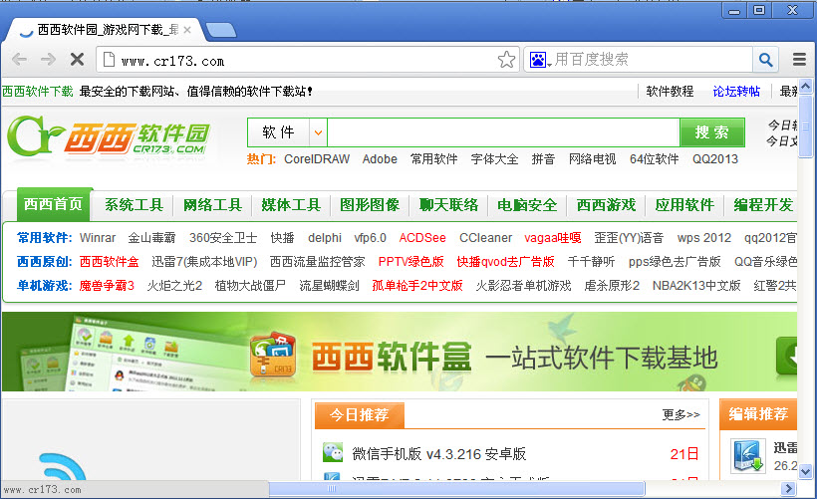817x499 pixels.
Task: Open the 编程开发 navigation tab
Action: pos(763,205)
